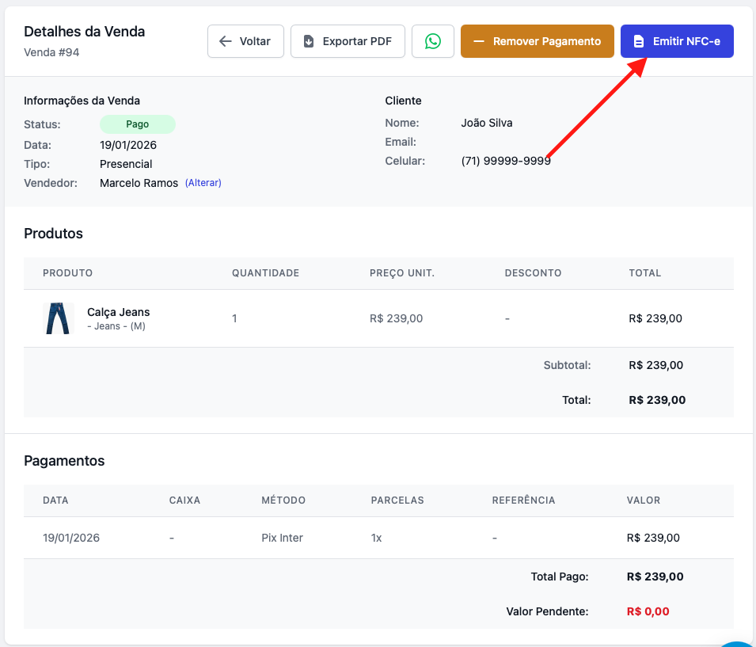Select the Calça Jeans product name

118,312
